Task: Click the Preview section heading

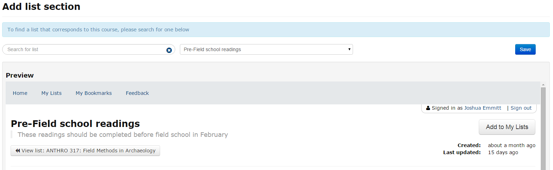Action: pyautogui.click(x=20, y=75)
